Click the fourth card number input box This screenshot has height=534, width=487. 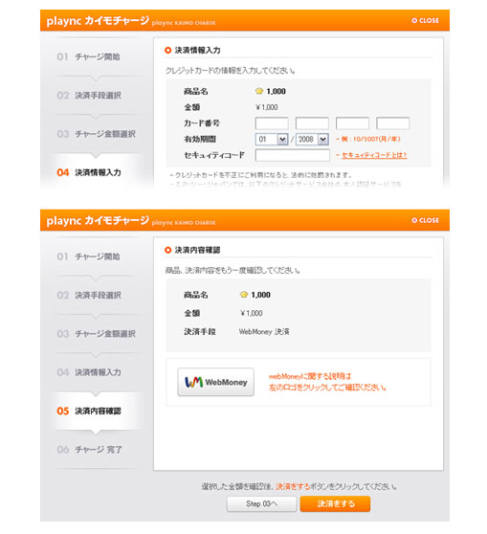tap(392, 123)
